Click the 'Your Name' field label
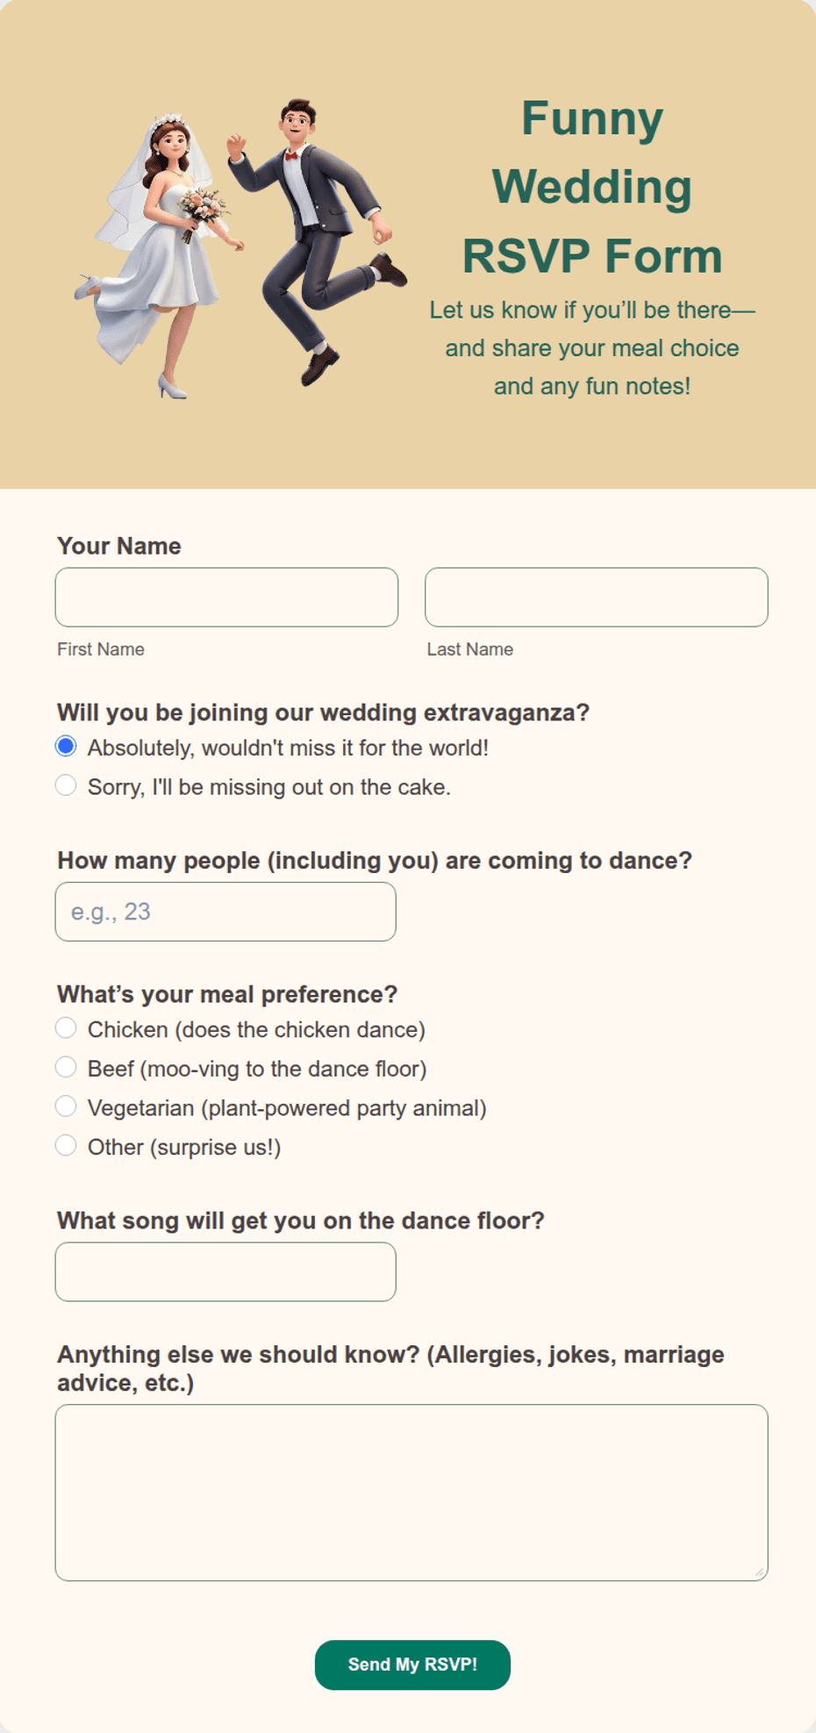This screenshot has width=816, height=1733. coord(119,546)
